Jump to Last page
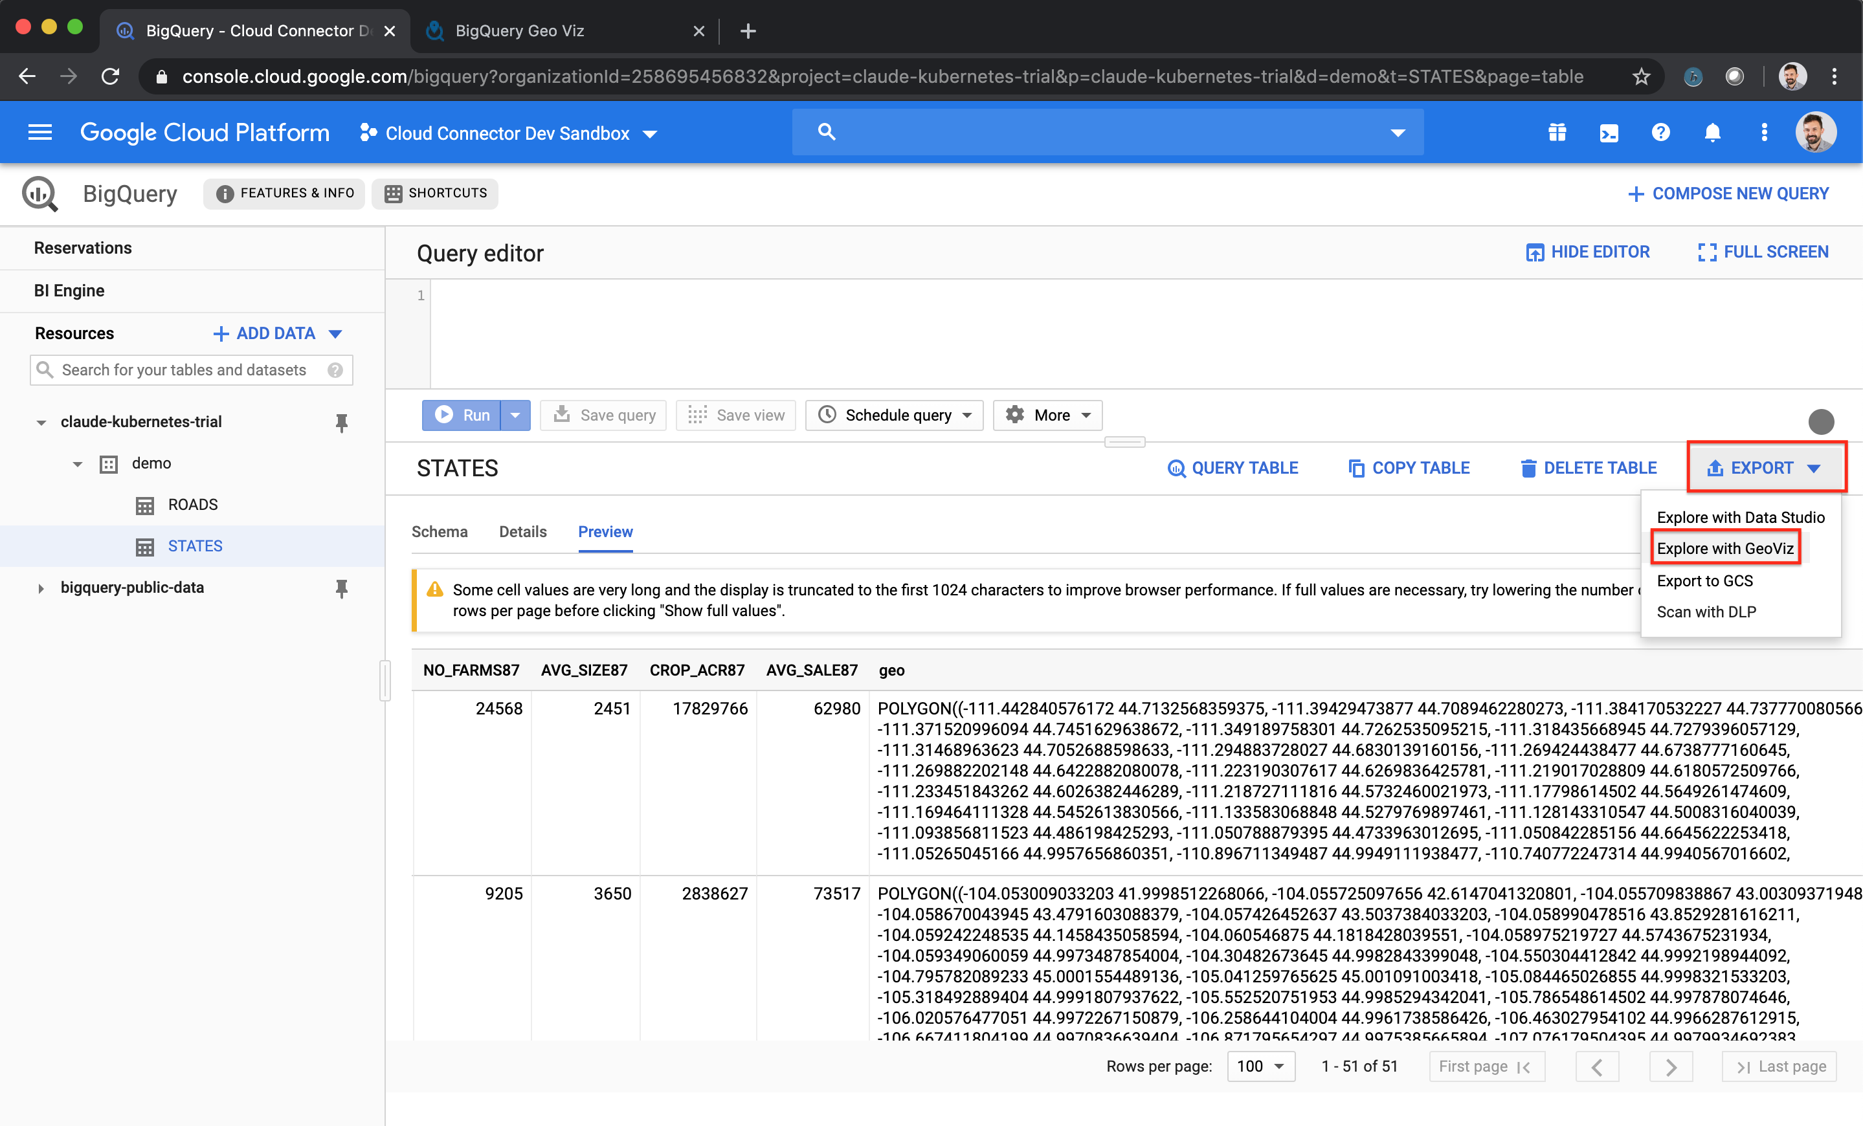Image resolution: width=1863 pixels, height=1126 pixels. (1780, 1066)
